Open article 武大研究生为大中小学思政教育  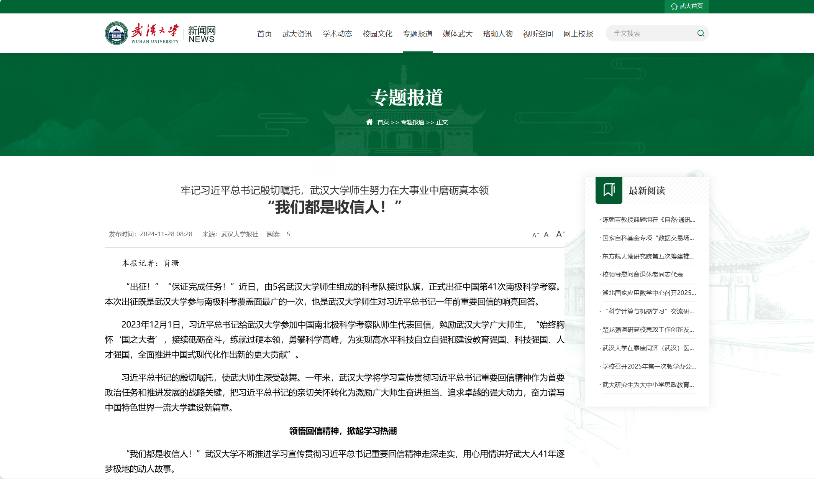648,385
